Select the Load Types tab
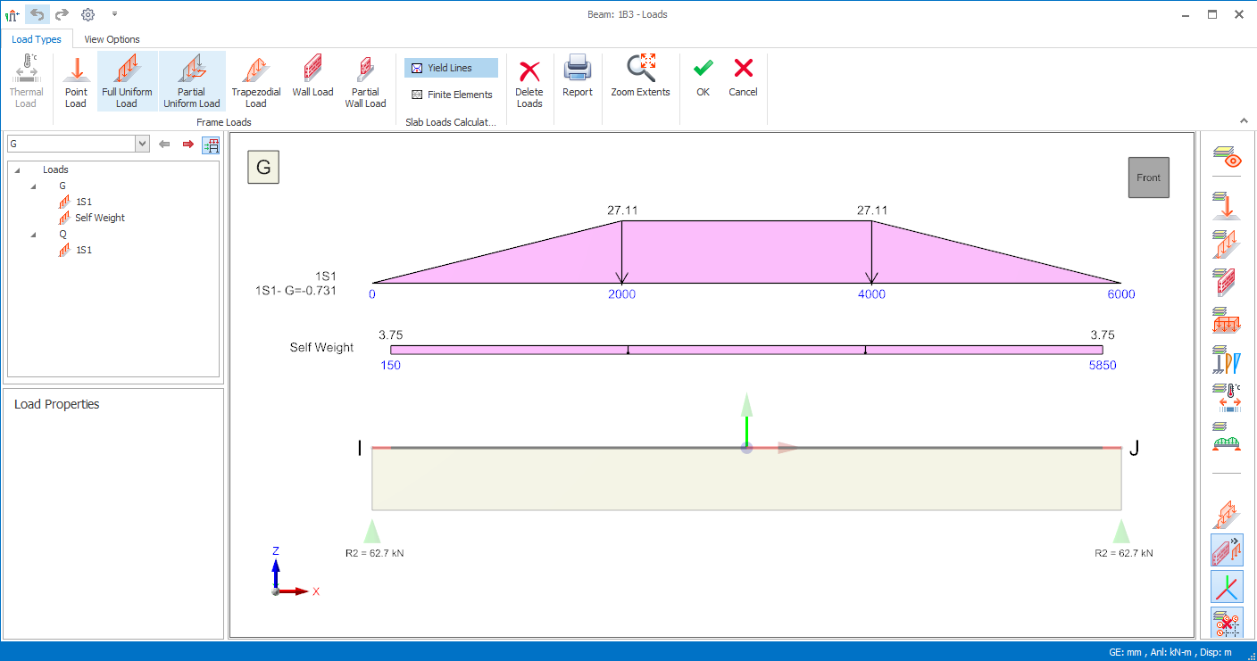The height and width of the screenshot is (661, 1257). pos(37,39)
